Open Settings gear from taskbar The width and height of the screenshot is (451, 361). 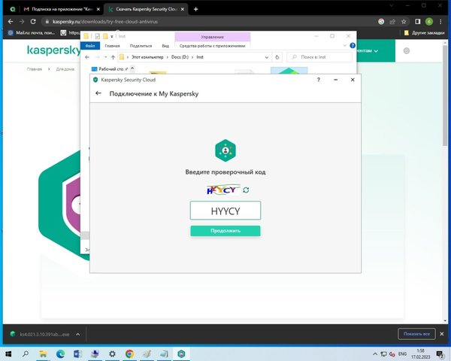[x=112, y=353]
